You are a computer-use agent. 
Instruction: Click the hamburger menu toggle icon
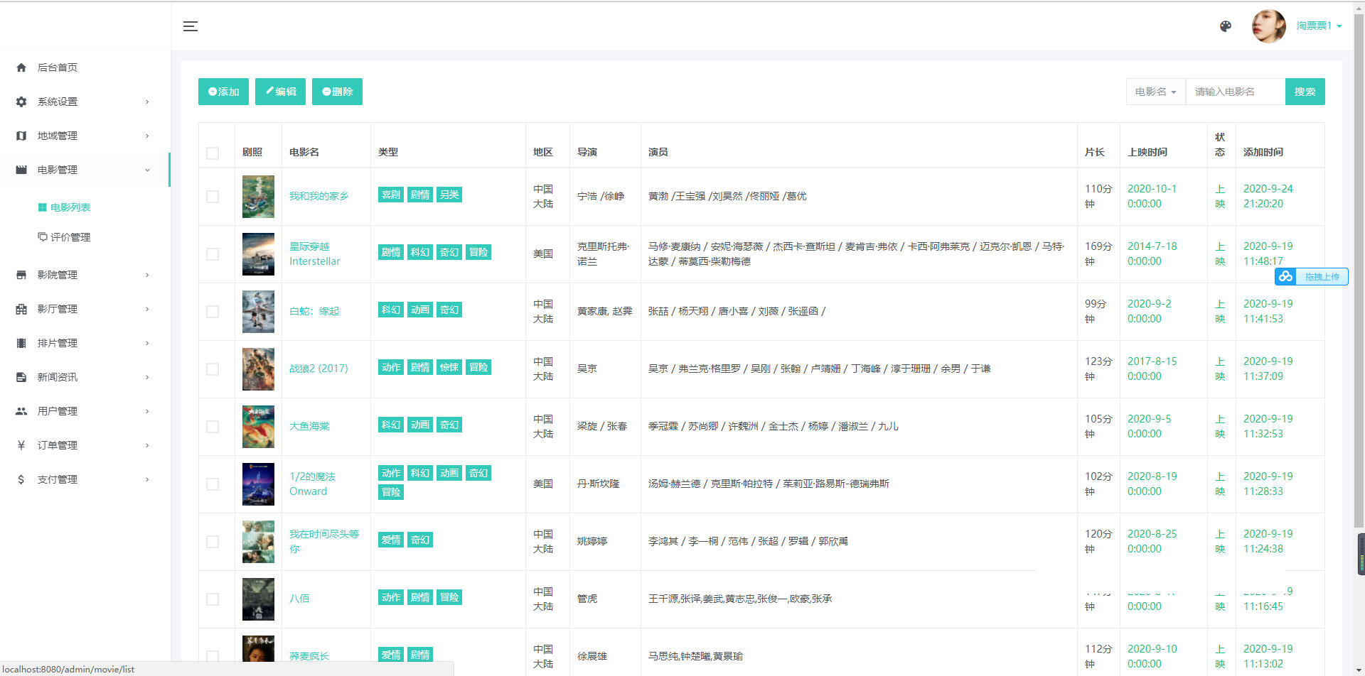click(190, 26)
